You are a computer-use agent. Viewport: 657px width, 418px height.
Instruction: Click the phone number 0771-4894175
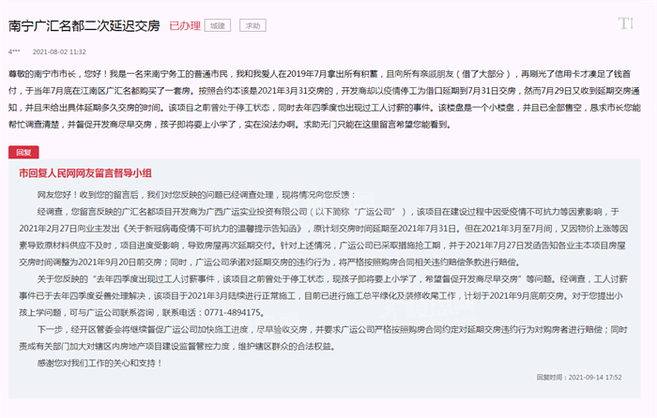click(232, 312)
